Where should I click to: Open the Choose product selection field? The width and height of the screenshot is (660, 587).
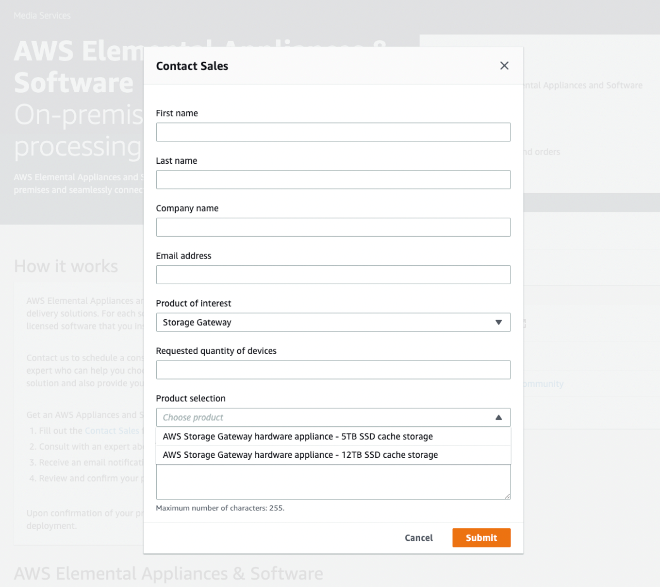coord(333,417)
